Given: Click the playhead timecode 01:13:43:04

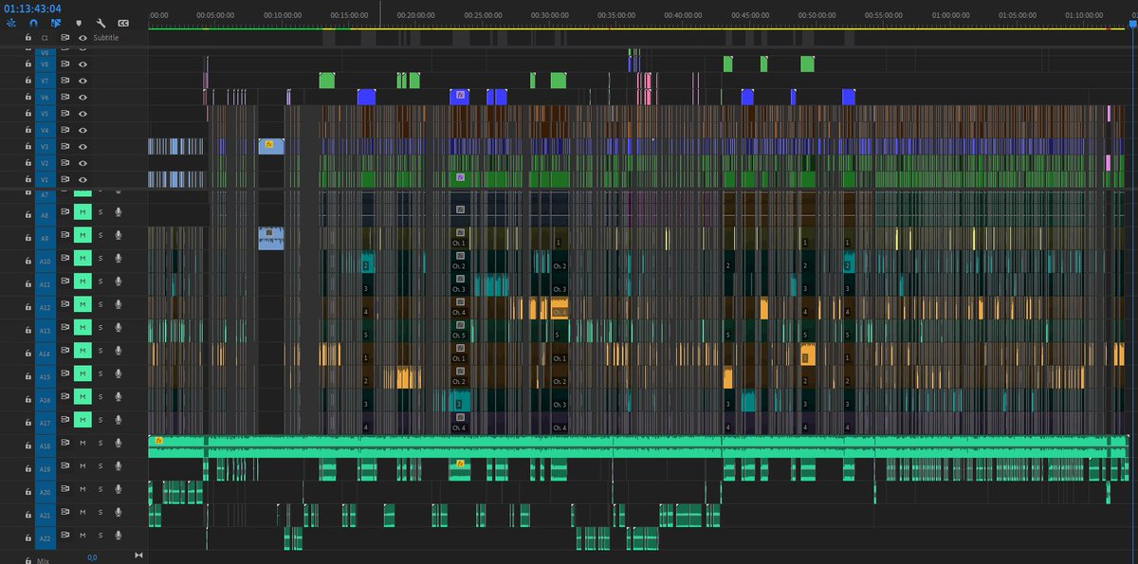Looking at the screenshot, I should point(32,8).
